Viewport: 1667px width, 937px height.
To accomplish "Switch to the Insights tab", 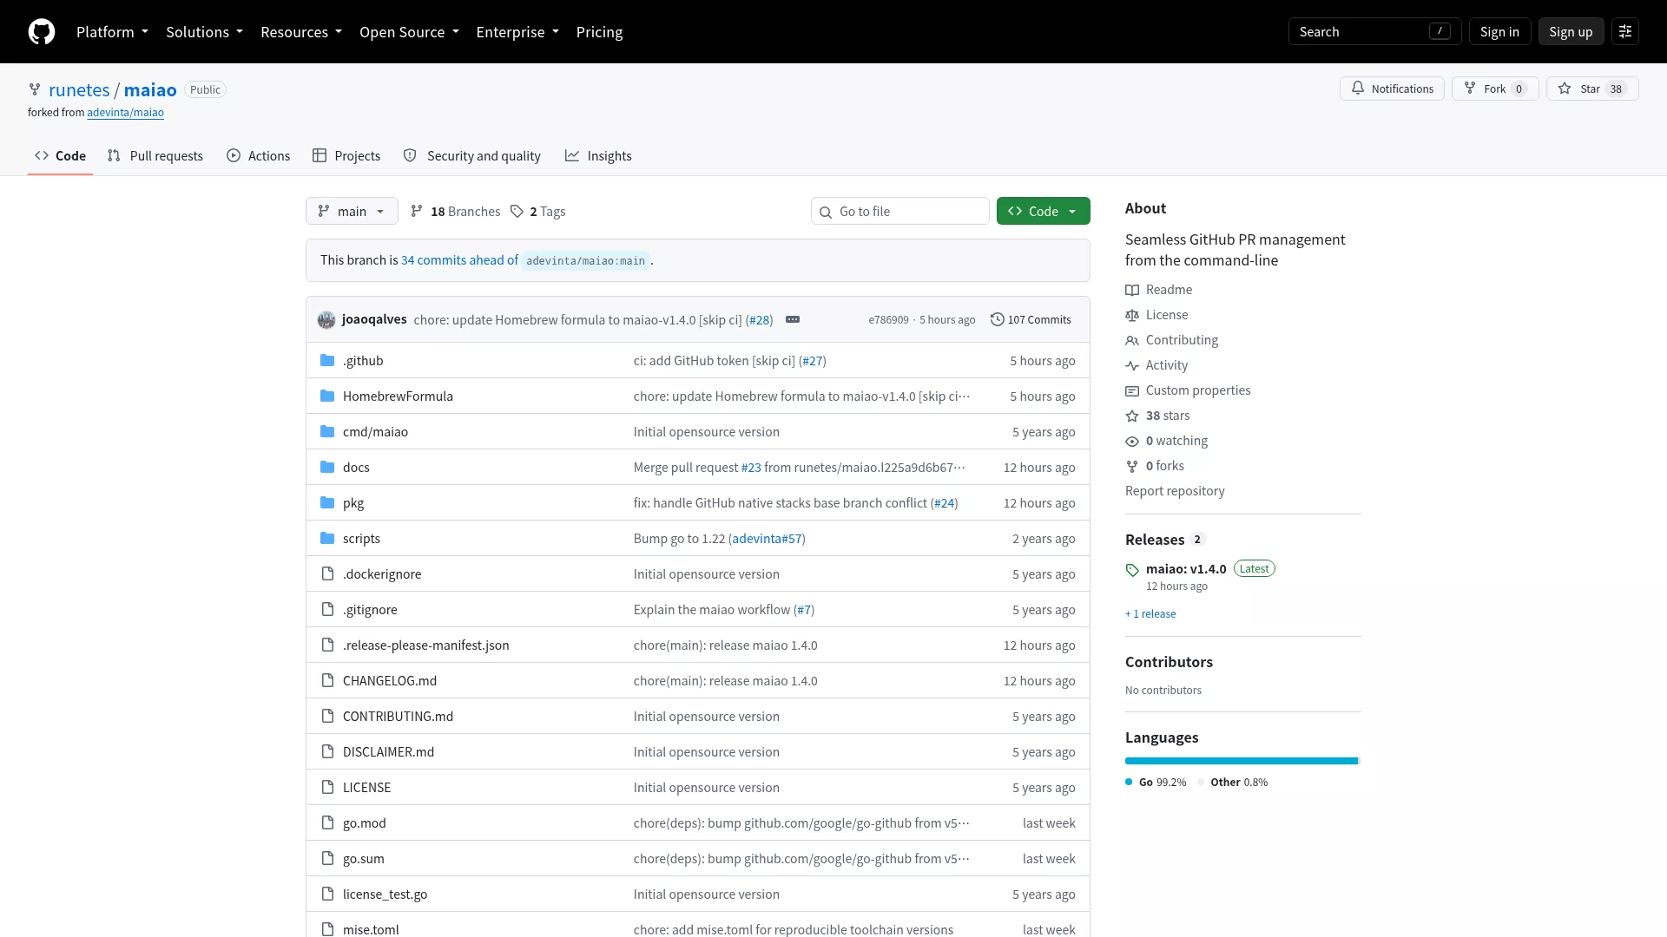I will (x=598, y=156).
